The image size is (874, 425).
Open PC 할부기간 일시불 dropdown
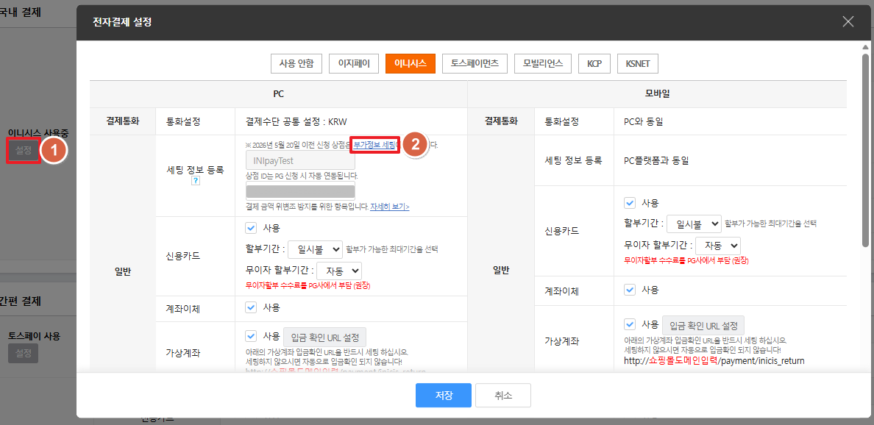[x=316, y=249]
